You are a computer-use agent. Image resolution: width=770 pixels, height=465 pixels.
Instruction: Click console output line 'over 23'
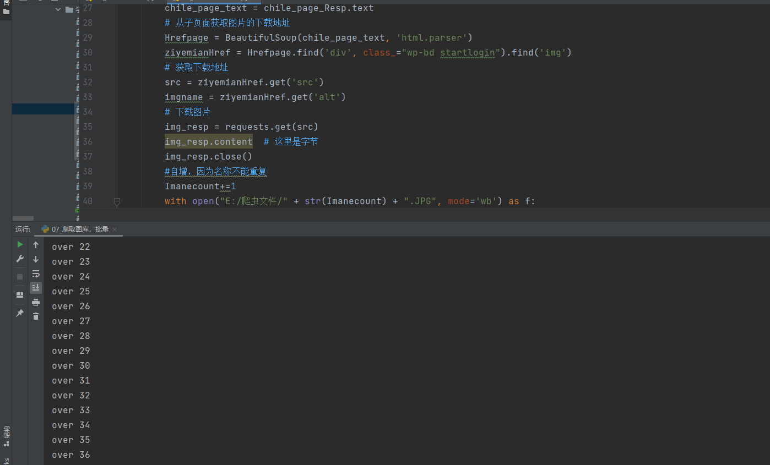71,262
